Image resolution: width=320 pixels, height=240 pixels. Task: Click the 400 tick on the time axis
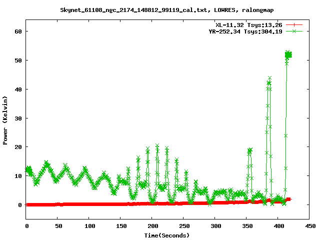pyautogui.click(x=278, y=226)
